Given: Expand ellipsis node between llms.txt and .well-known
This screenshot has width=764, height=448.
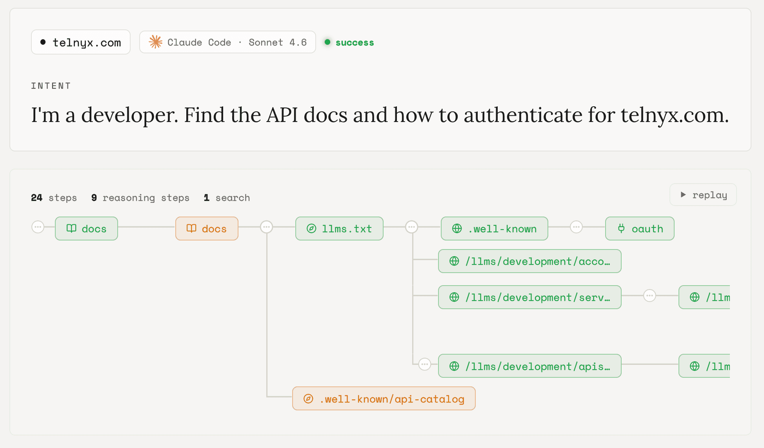Looking at the screenshot, I should pyautogui.click(x=412, y=227).
